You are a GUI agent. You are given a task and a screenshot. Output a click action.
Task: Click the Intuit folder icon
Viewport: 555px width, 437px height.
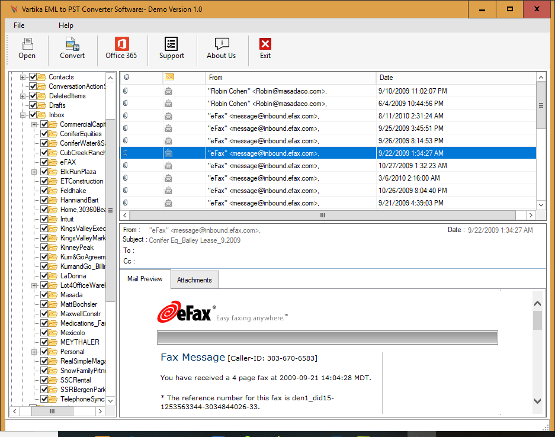coord(53,219)
